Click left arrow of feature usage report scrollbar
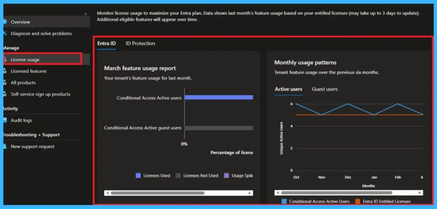This screenshot has height=209, width=437. (x=107, y=193)
